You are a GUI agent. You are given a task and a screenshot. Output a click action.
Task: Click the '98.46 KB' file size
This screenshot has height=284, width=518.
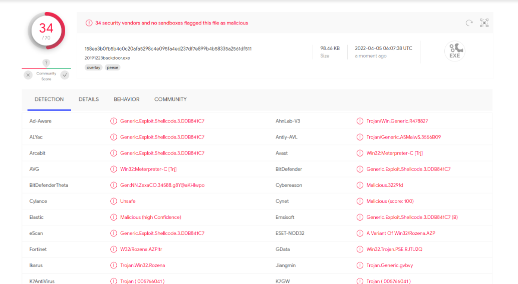330,48
